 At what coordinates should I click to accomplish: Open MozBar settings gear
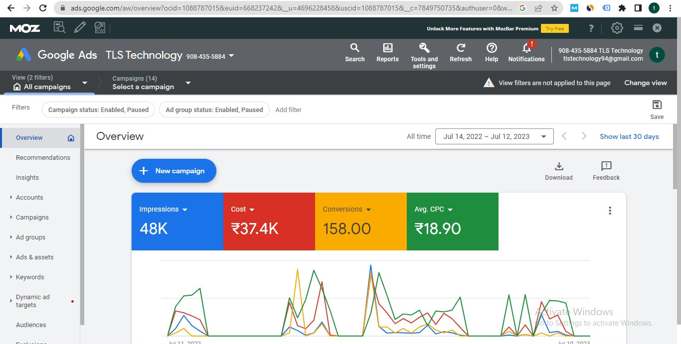617,28
